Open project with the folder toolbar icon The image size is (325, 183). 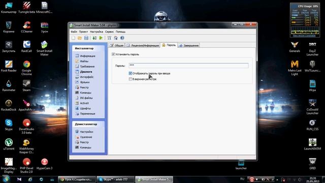(x=80, y=38)
